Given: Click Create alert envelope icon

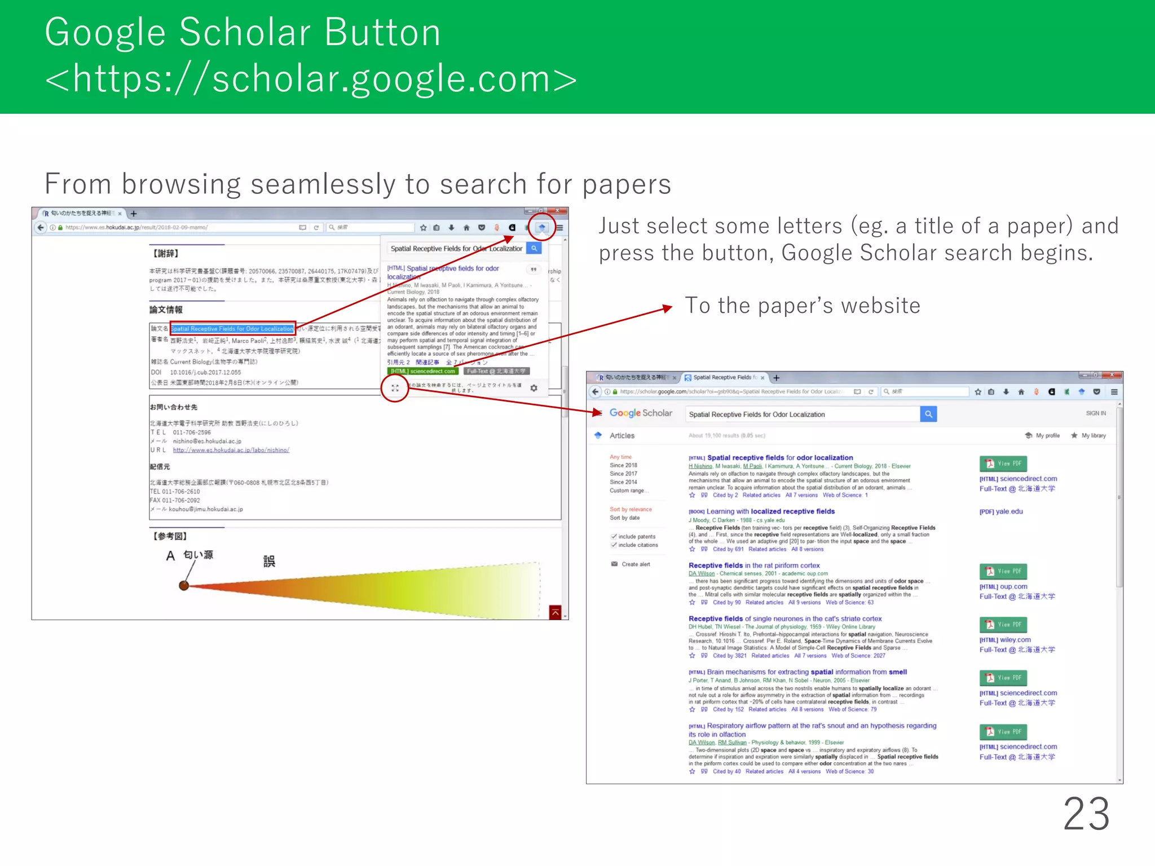Looking at the screenshot, I should coord(614,564).
